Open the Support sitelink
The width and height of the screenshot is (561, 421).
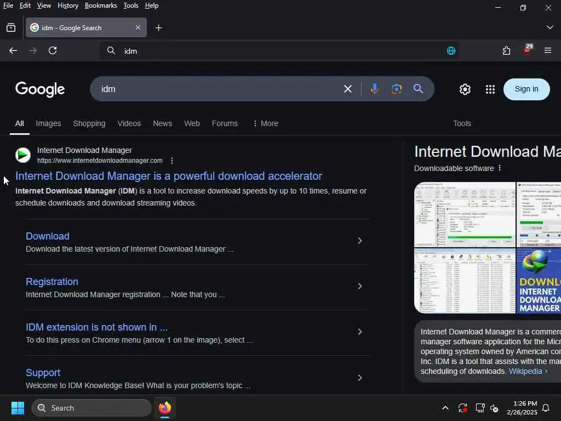(43, 373)
